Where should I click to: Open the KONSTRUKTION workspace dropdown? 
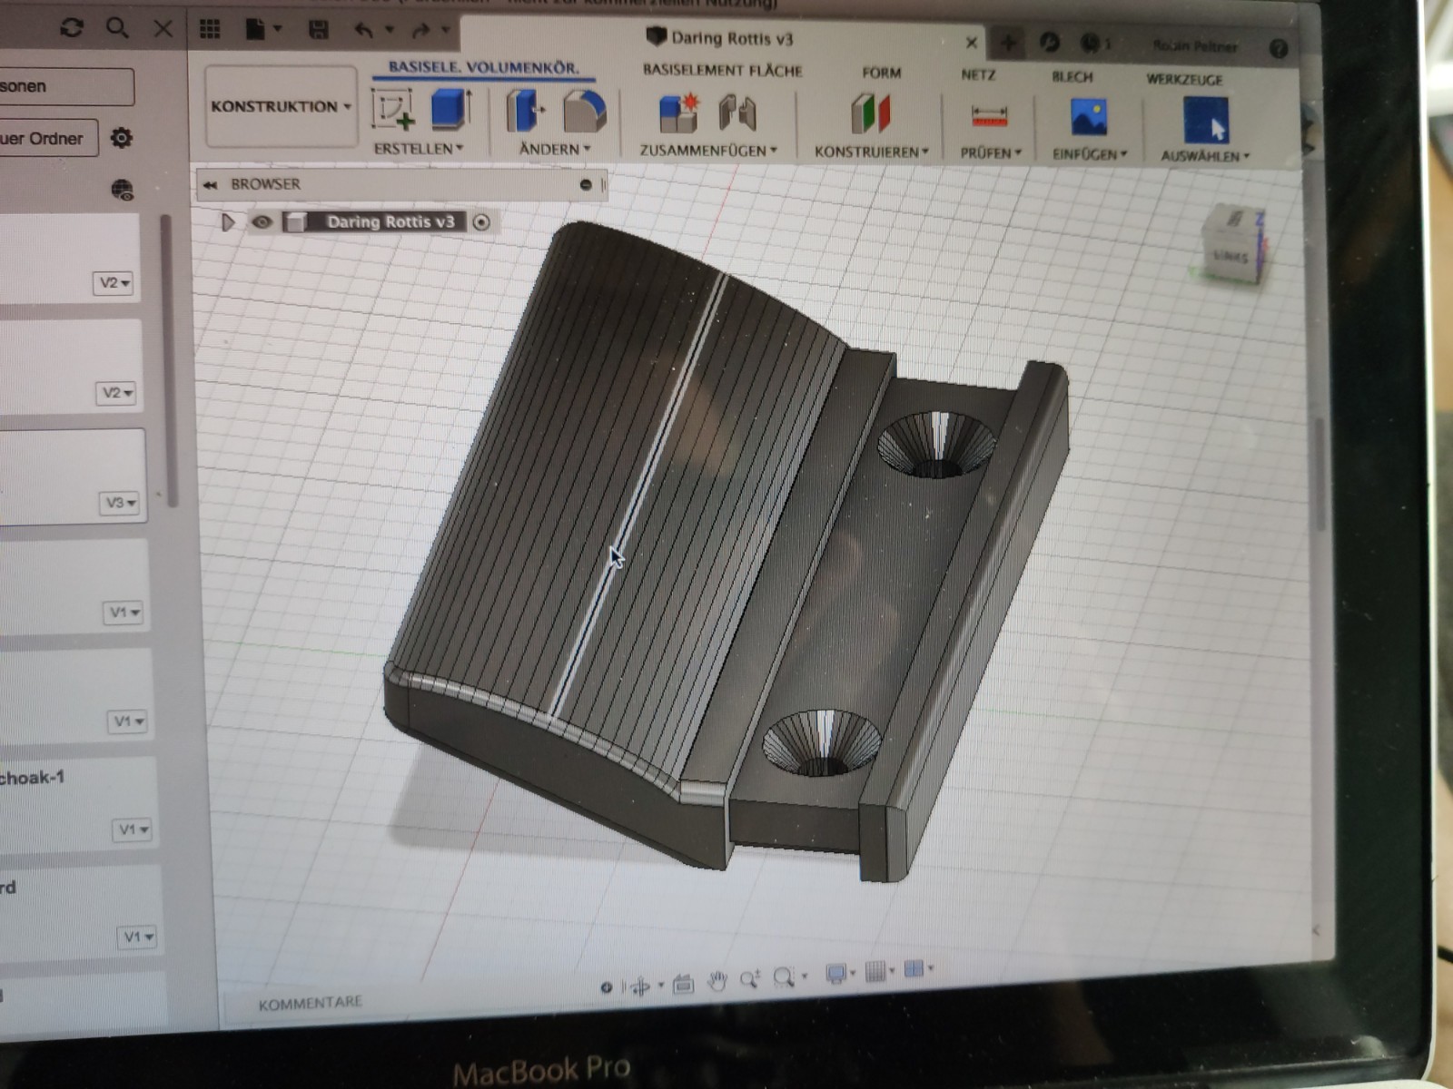click(281, 106)
